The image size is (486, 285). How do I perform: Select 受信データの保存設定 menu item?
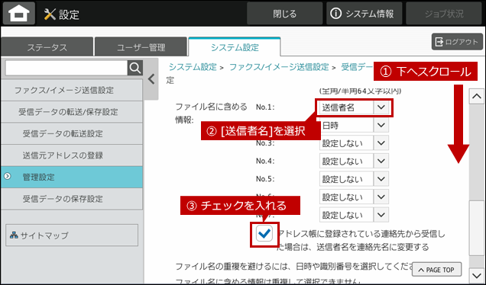tap(72, 199)
